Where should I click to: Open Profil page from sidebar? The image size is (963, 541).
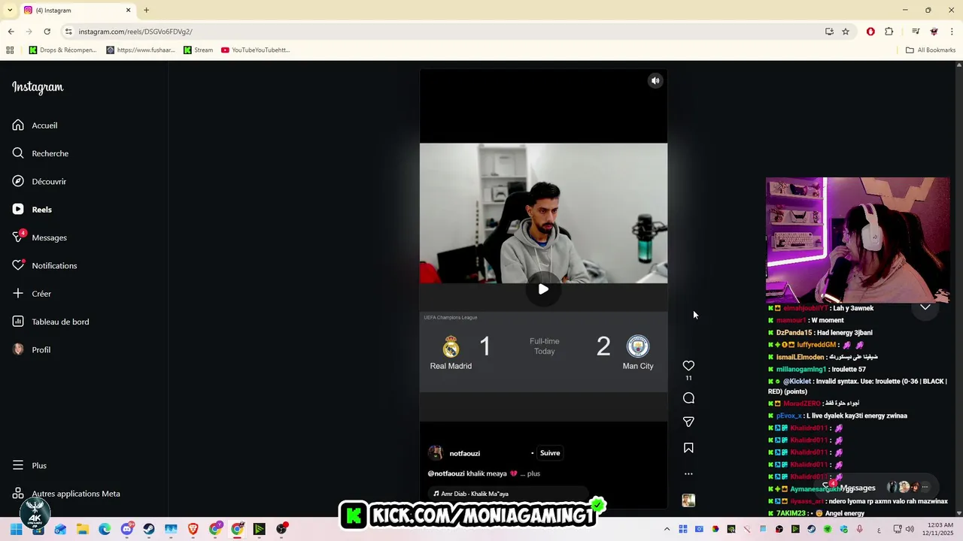[x=32, y=349]
